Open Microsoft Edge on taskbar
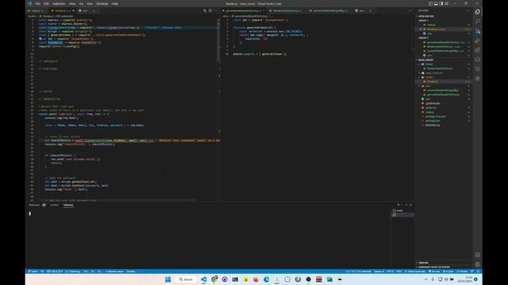Image resolution: width=508 pixels, height=285 pixels. point(267,279)
